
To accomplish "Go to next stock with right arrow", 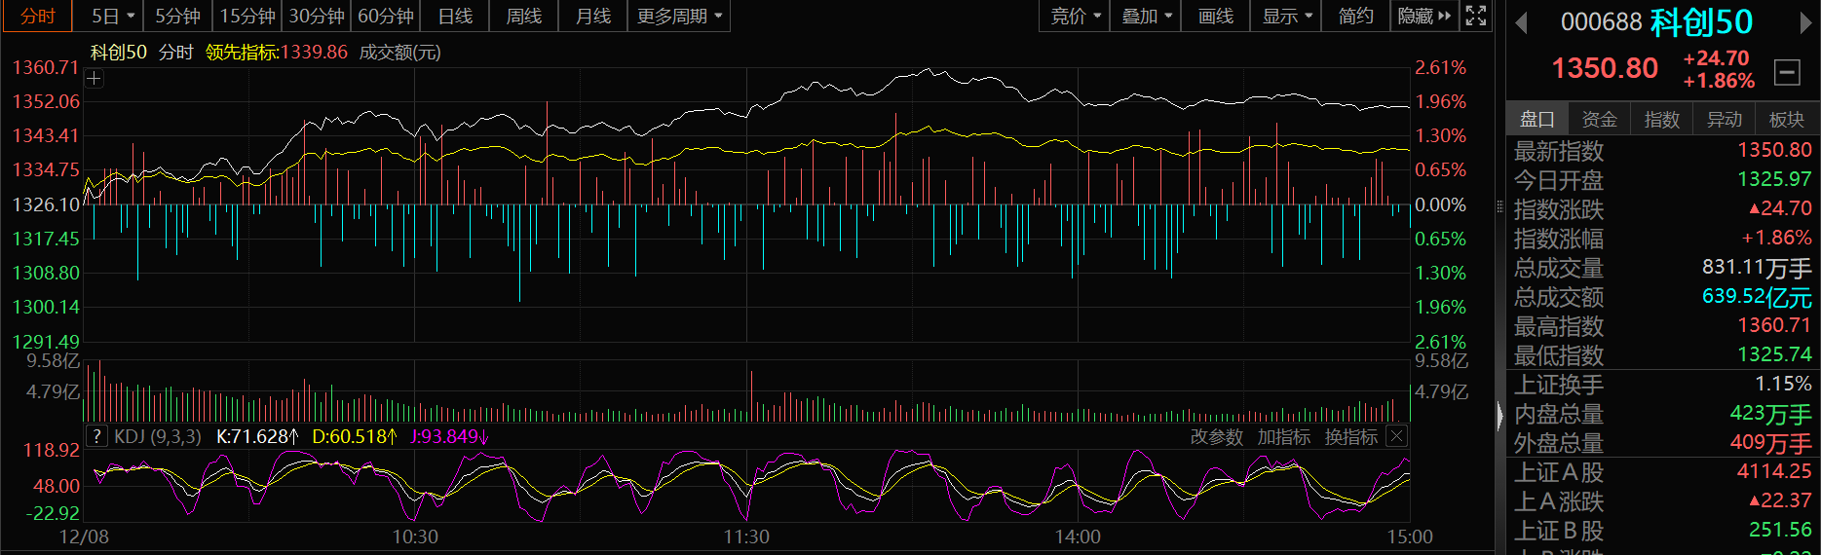I will point(1805,22).
